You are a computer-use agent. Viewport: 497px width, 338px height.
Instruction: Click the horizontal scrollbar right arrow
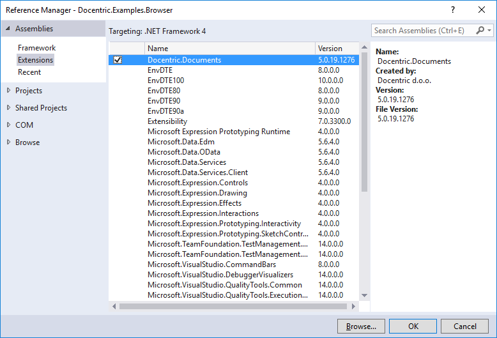click(353, 306)
